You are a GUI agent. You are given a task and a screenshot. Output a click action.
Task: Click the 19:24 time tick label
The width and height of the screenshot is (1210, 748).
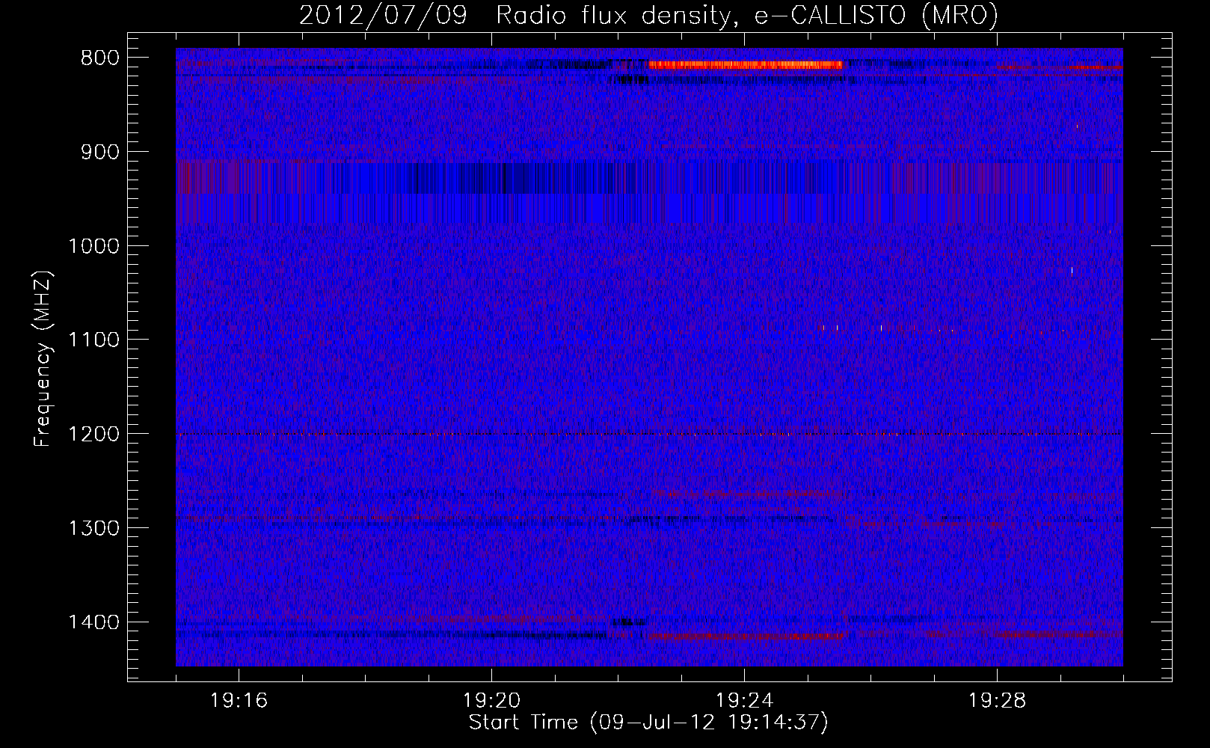pyautogui.click(x=745, y=701)
